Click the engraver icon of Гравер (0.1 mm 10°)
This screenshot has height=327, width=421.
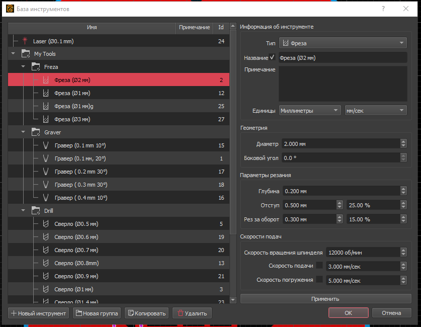[x=46, y=145]
